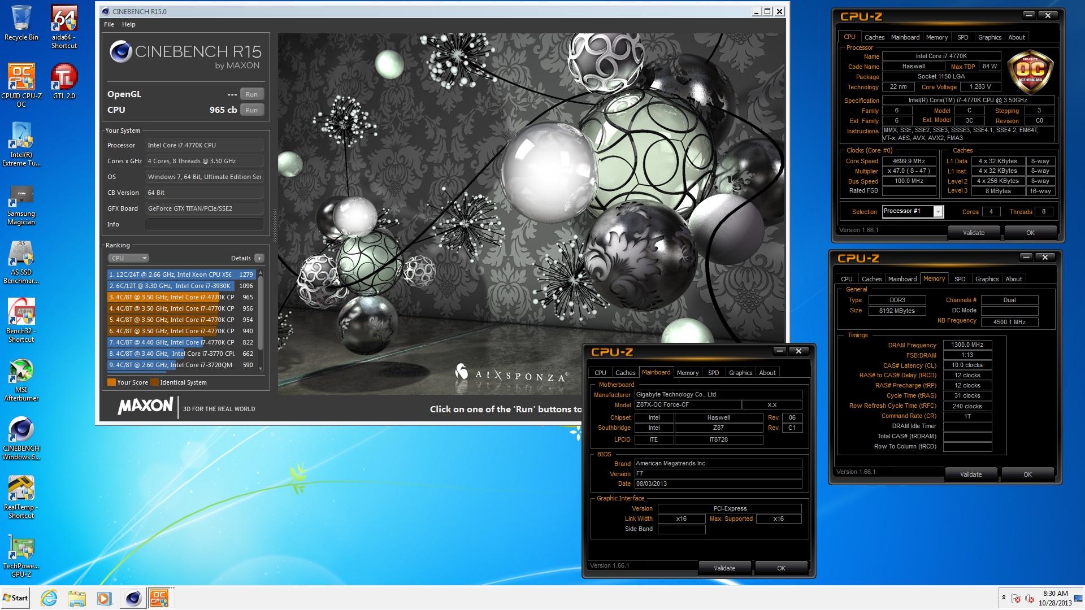This screenshot has width=1085, height=610.
Task: Switch to CPU-Z OC via its taskbar icon
Action: [159, 598]
